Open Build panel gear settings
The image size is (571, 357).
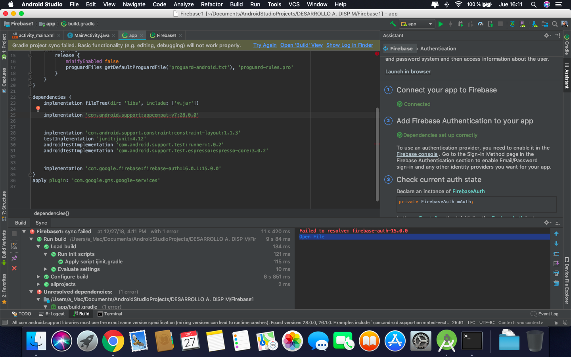pos(547,223)
